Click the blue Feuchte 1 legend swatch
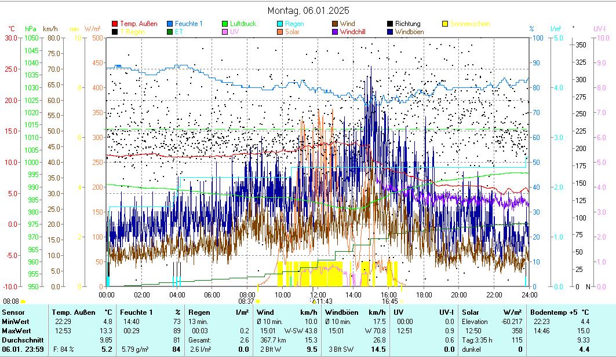The height and width of the screenshot is (357, 616). tap(170, 24)
